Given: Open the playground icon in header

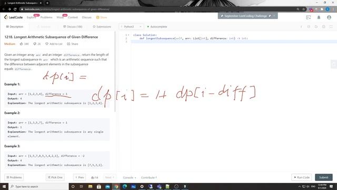Looking at the screenshot, I should (x=309, y=17).
